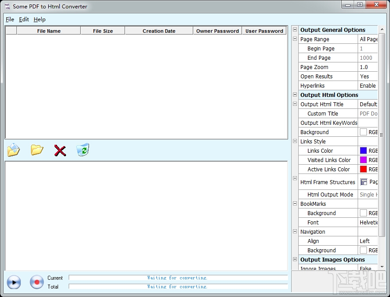Click the Html Output Mode value

tap(368, 194)
